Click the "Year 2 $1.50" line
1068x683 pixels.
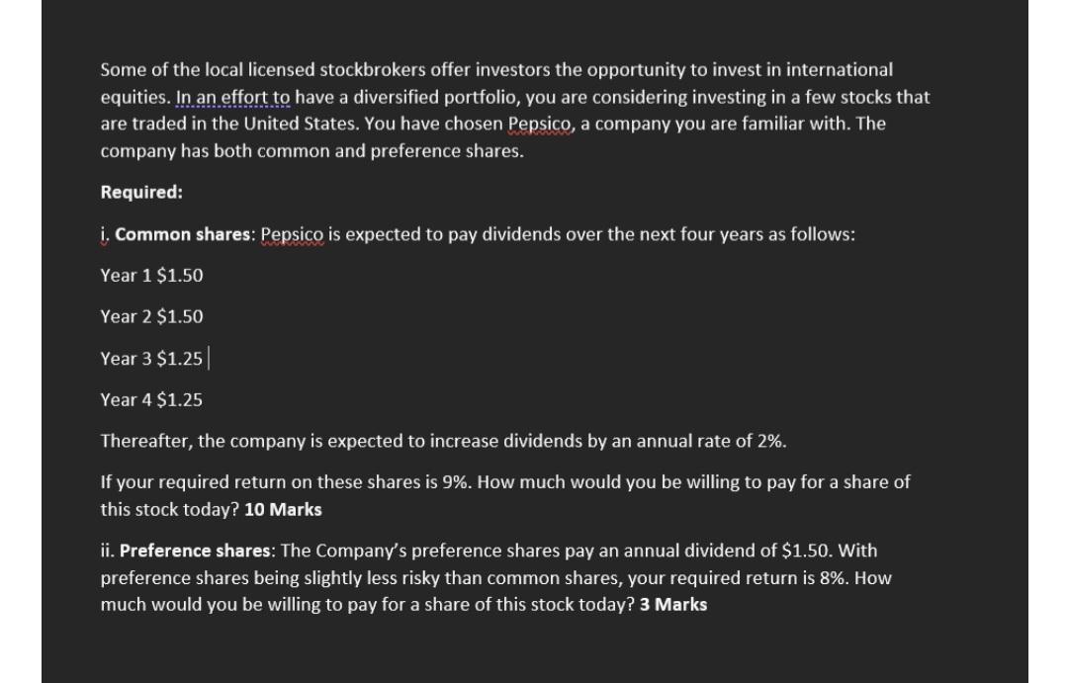coord(151,316)
